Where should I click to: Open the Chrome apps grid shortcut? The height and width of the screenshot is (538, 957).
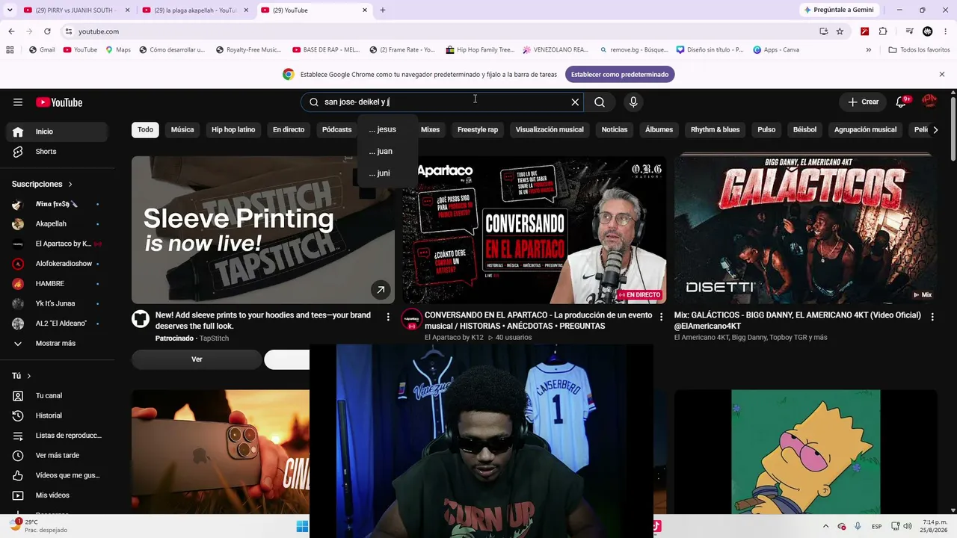[x=10, y=50]
